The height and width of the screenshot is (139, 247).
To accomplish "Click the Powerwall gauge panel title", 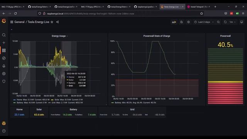I will click(x=225, y=36).
